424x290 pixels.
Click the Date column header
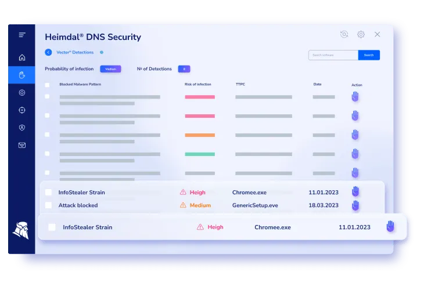317,84
